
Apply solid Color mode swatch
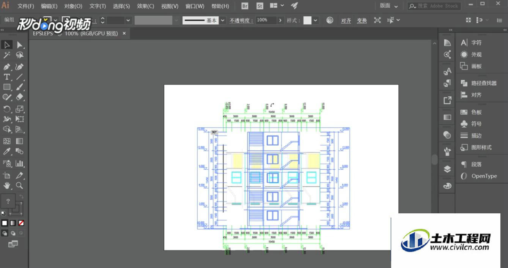(5, 223)
